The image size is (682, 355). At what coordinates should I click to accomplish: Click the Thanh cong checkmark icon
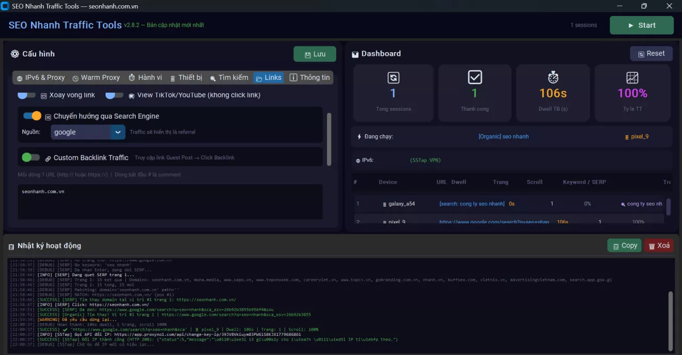click(475, 78)
